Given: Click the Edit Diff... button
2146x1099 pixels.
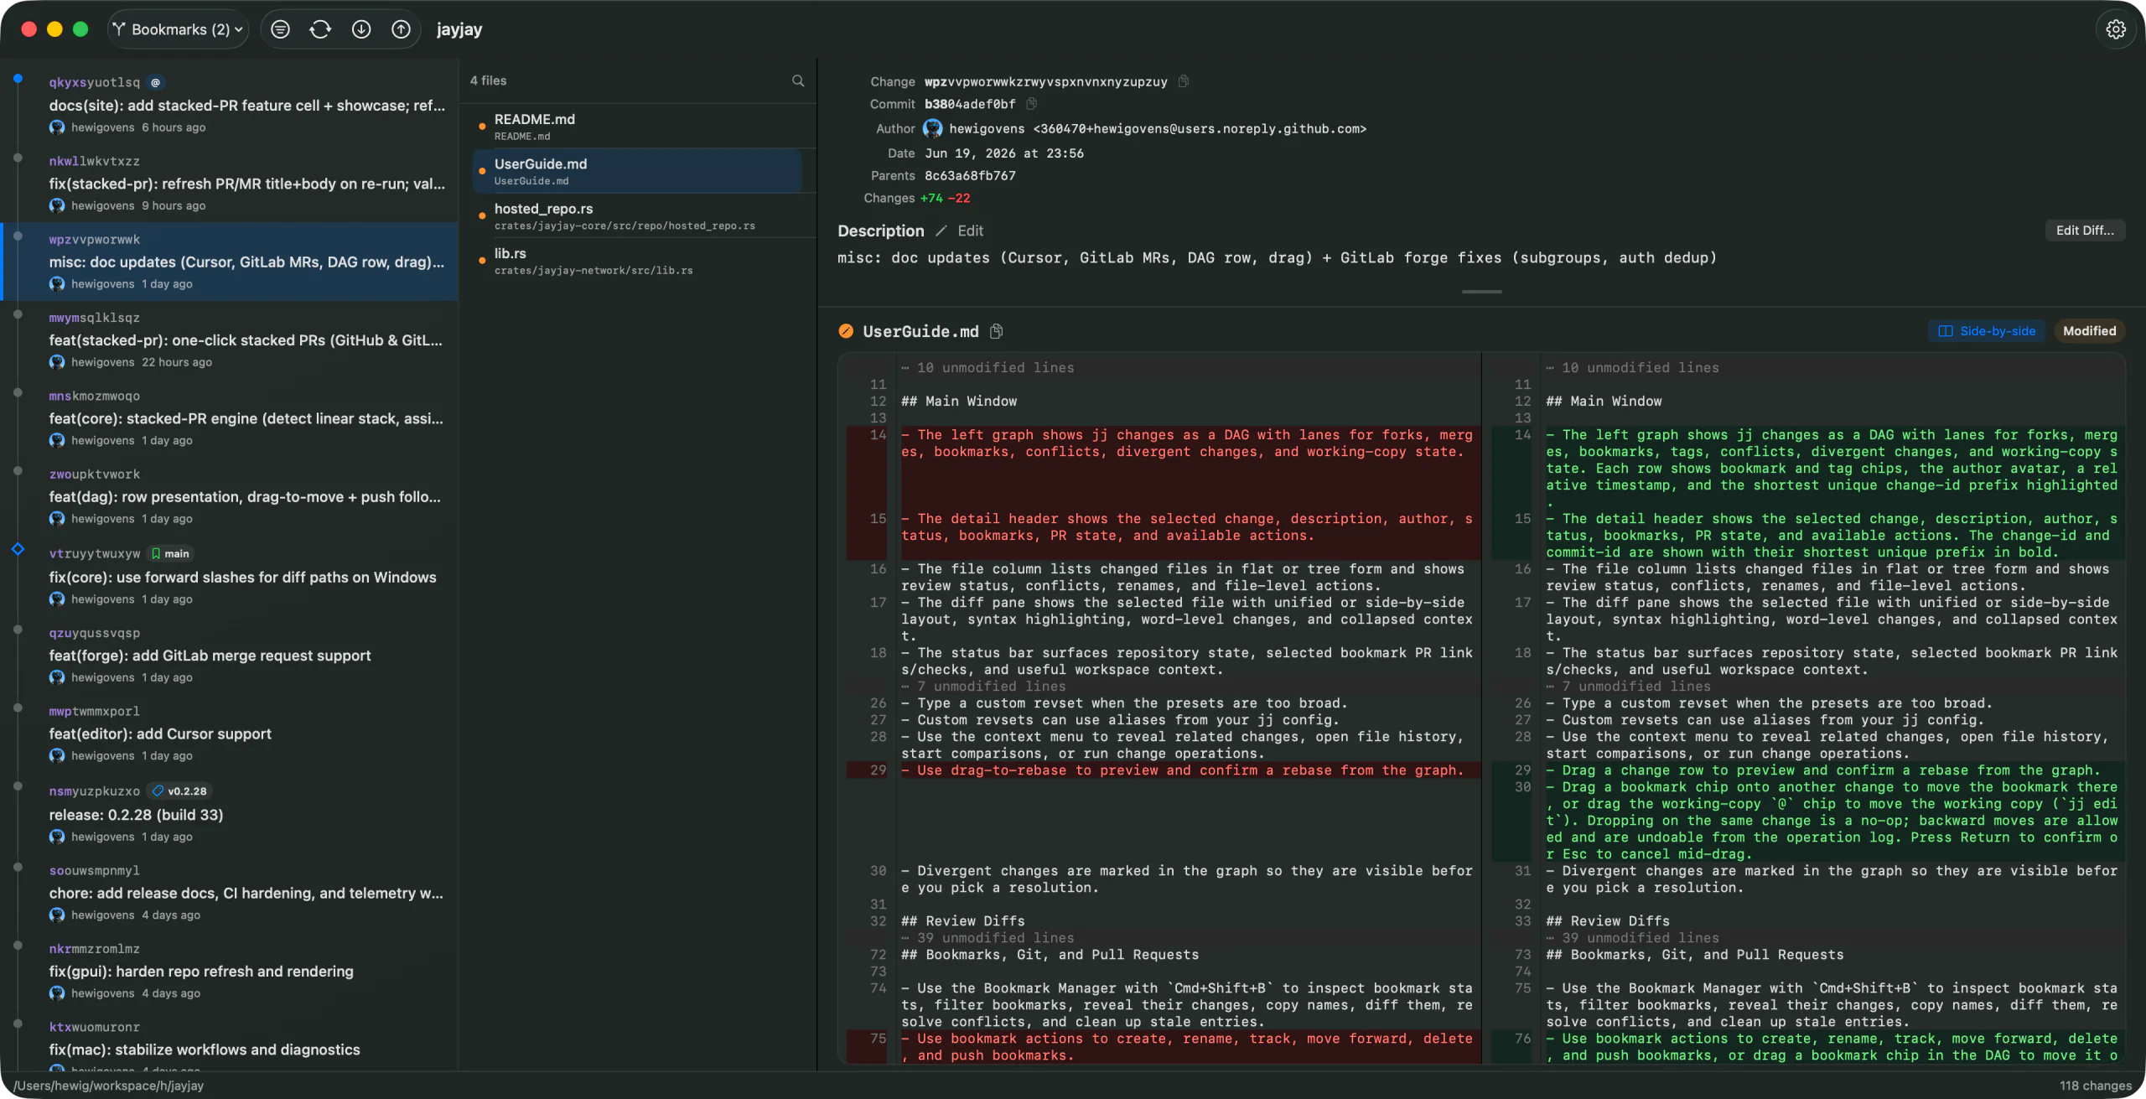Looking at the screenshot, I should click(x=2085, y=231).
